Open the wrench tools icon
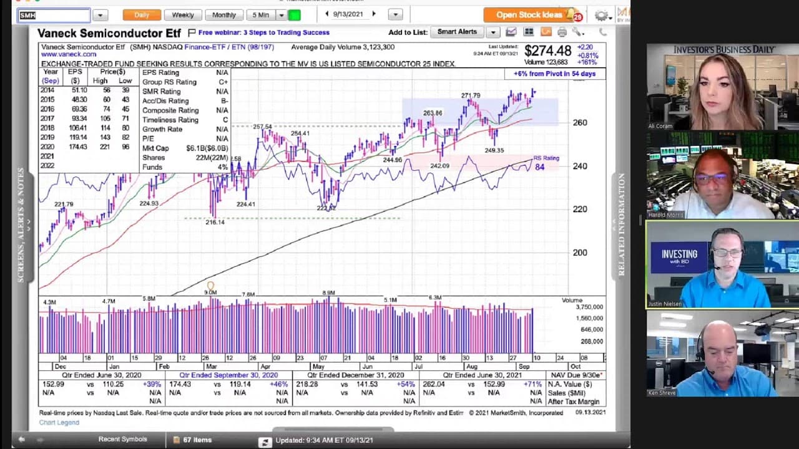The width and height of the screenshot is (799, 449). coord(577,32)
